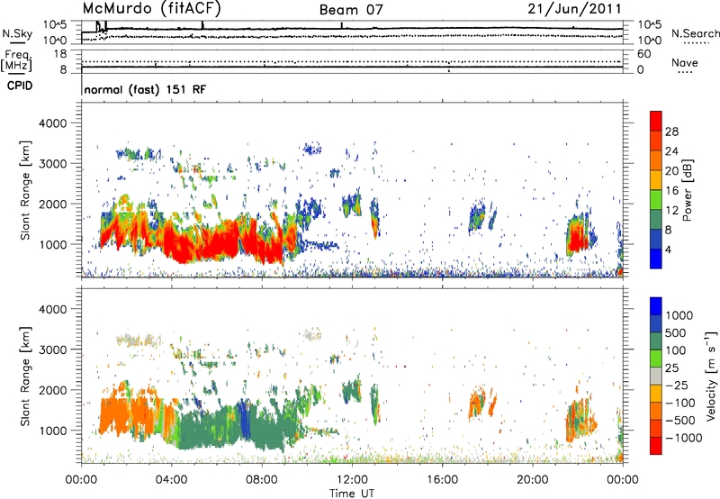Select the 'Nave' legend label
The height and width of the screenshot is (499, 720).
pos(684,62)
